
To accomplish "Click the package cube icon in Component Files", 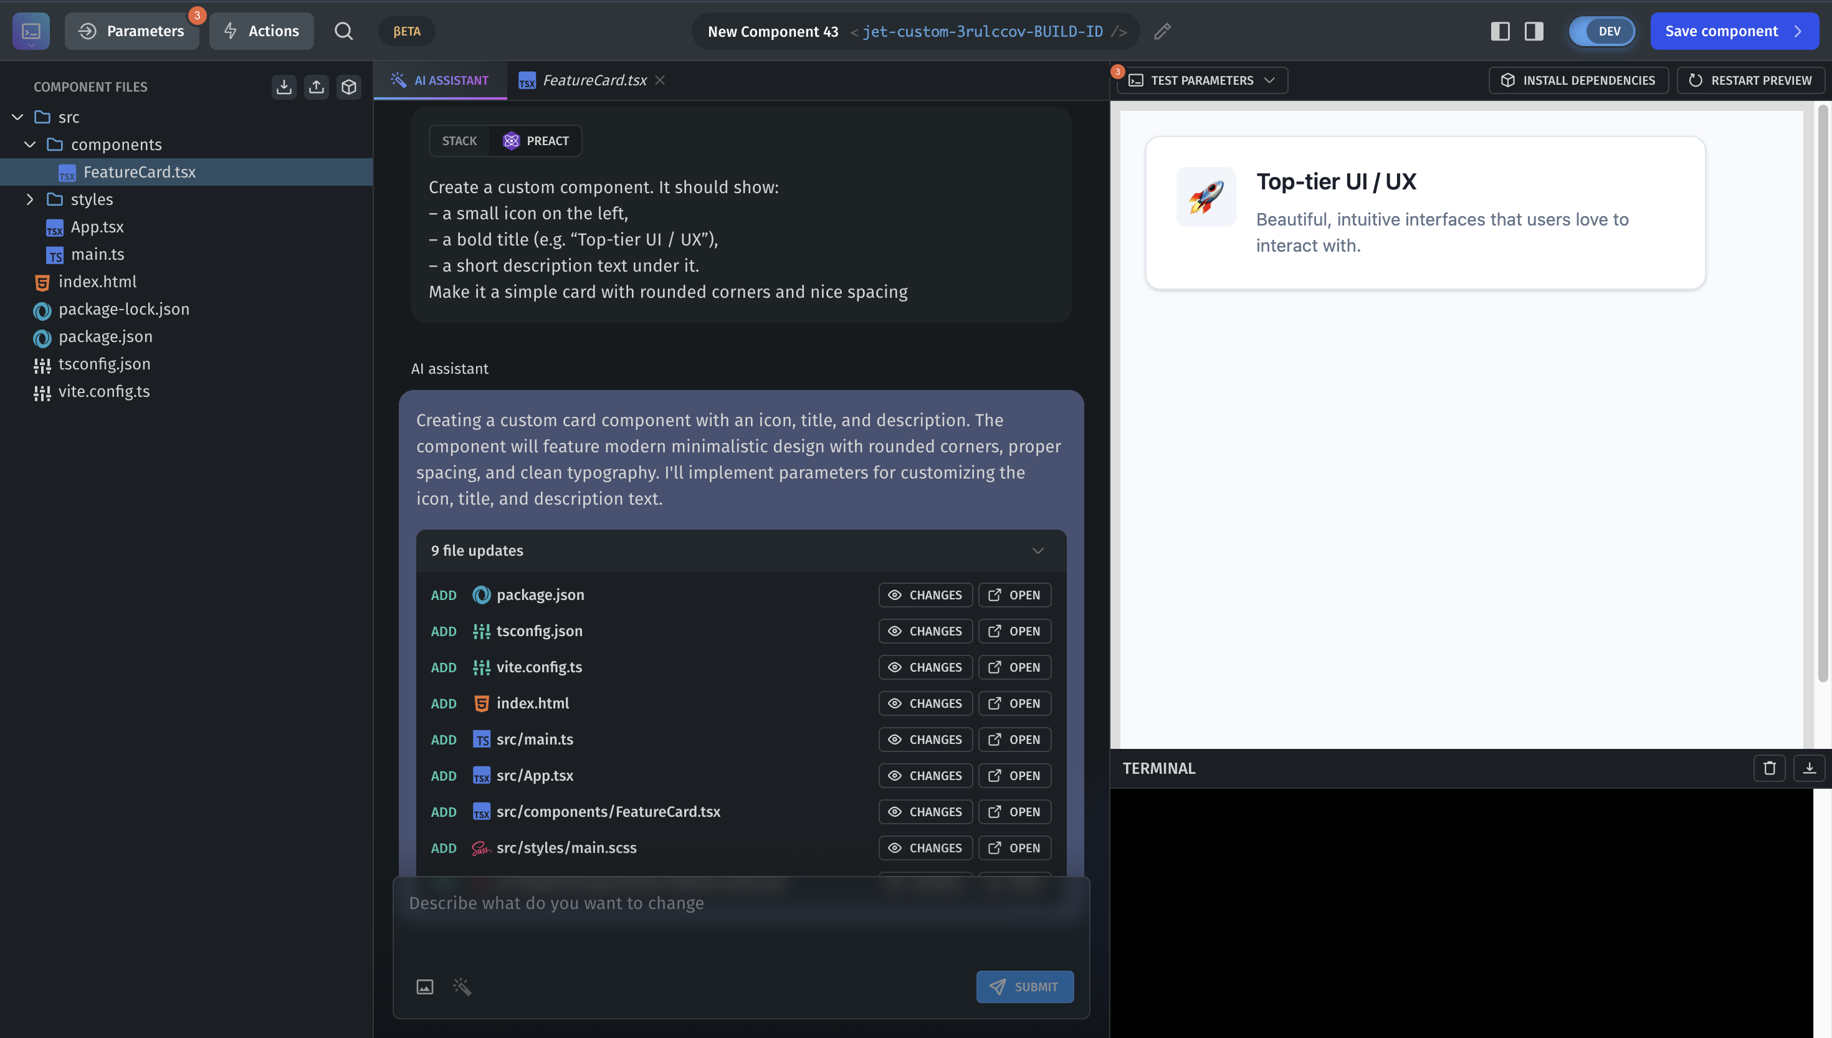I will [x=348, y=87].
